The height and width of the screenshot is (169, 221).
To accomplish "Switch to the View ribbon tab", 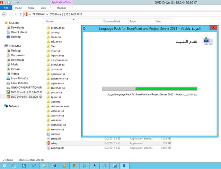I will (44, 8).
